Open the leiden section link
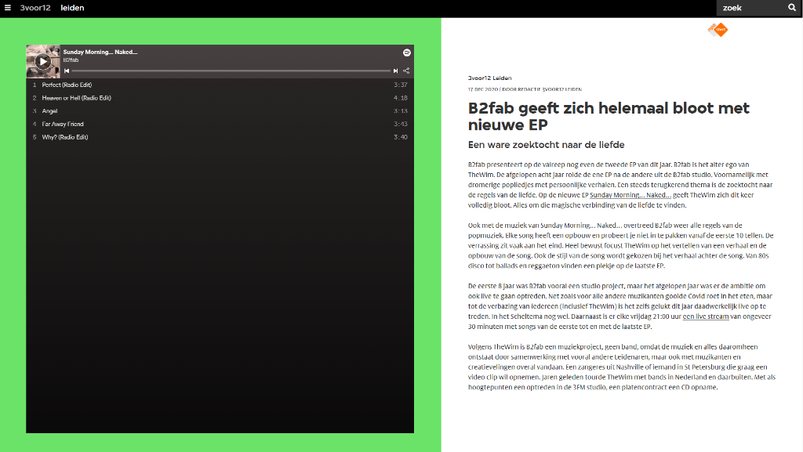Viewport: 803px width, 452px height. [x=72, y=8]
